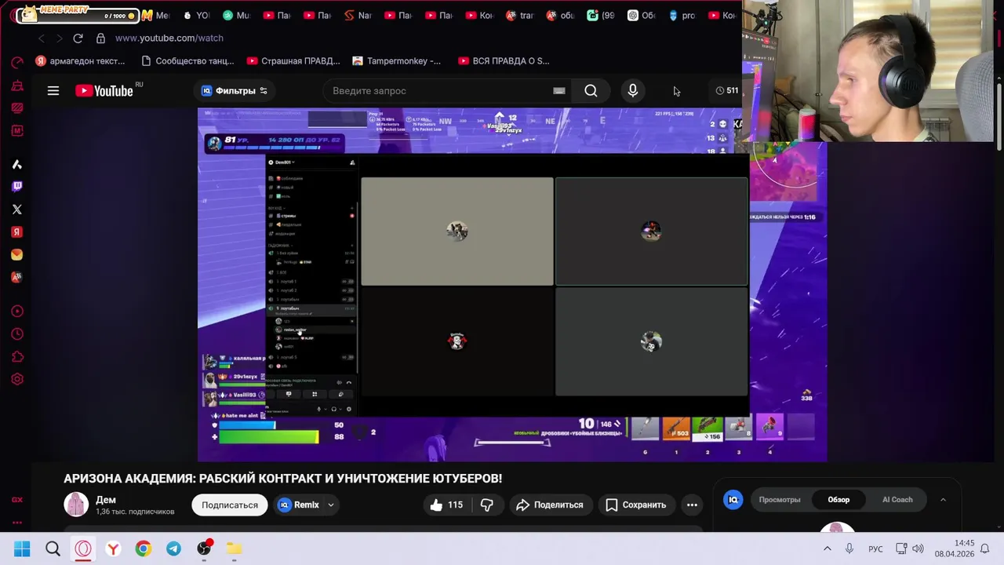Dislike the video
This screenshot has height=565, width=1004.
487,505
